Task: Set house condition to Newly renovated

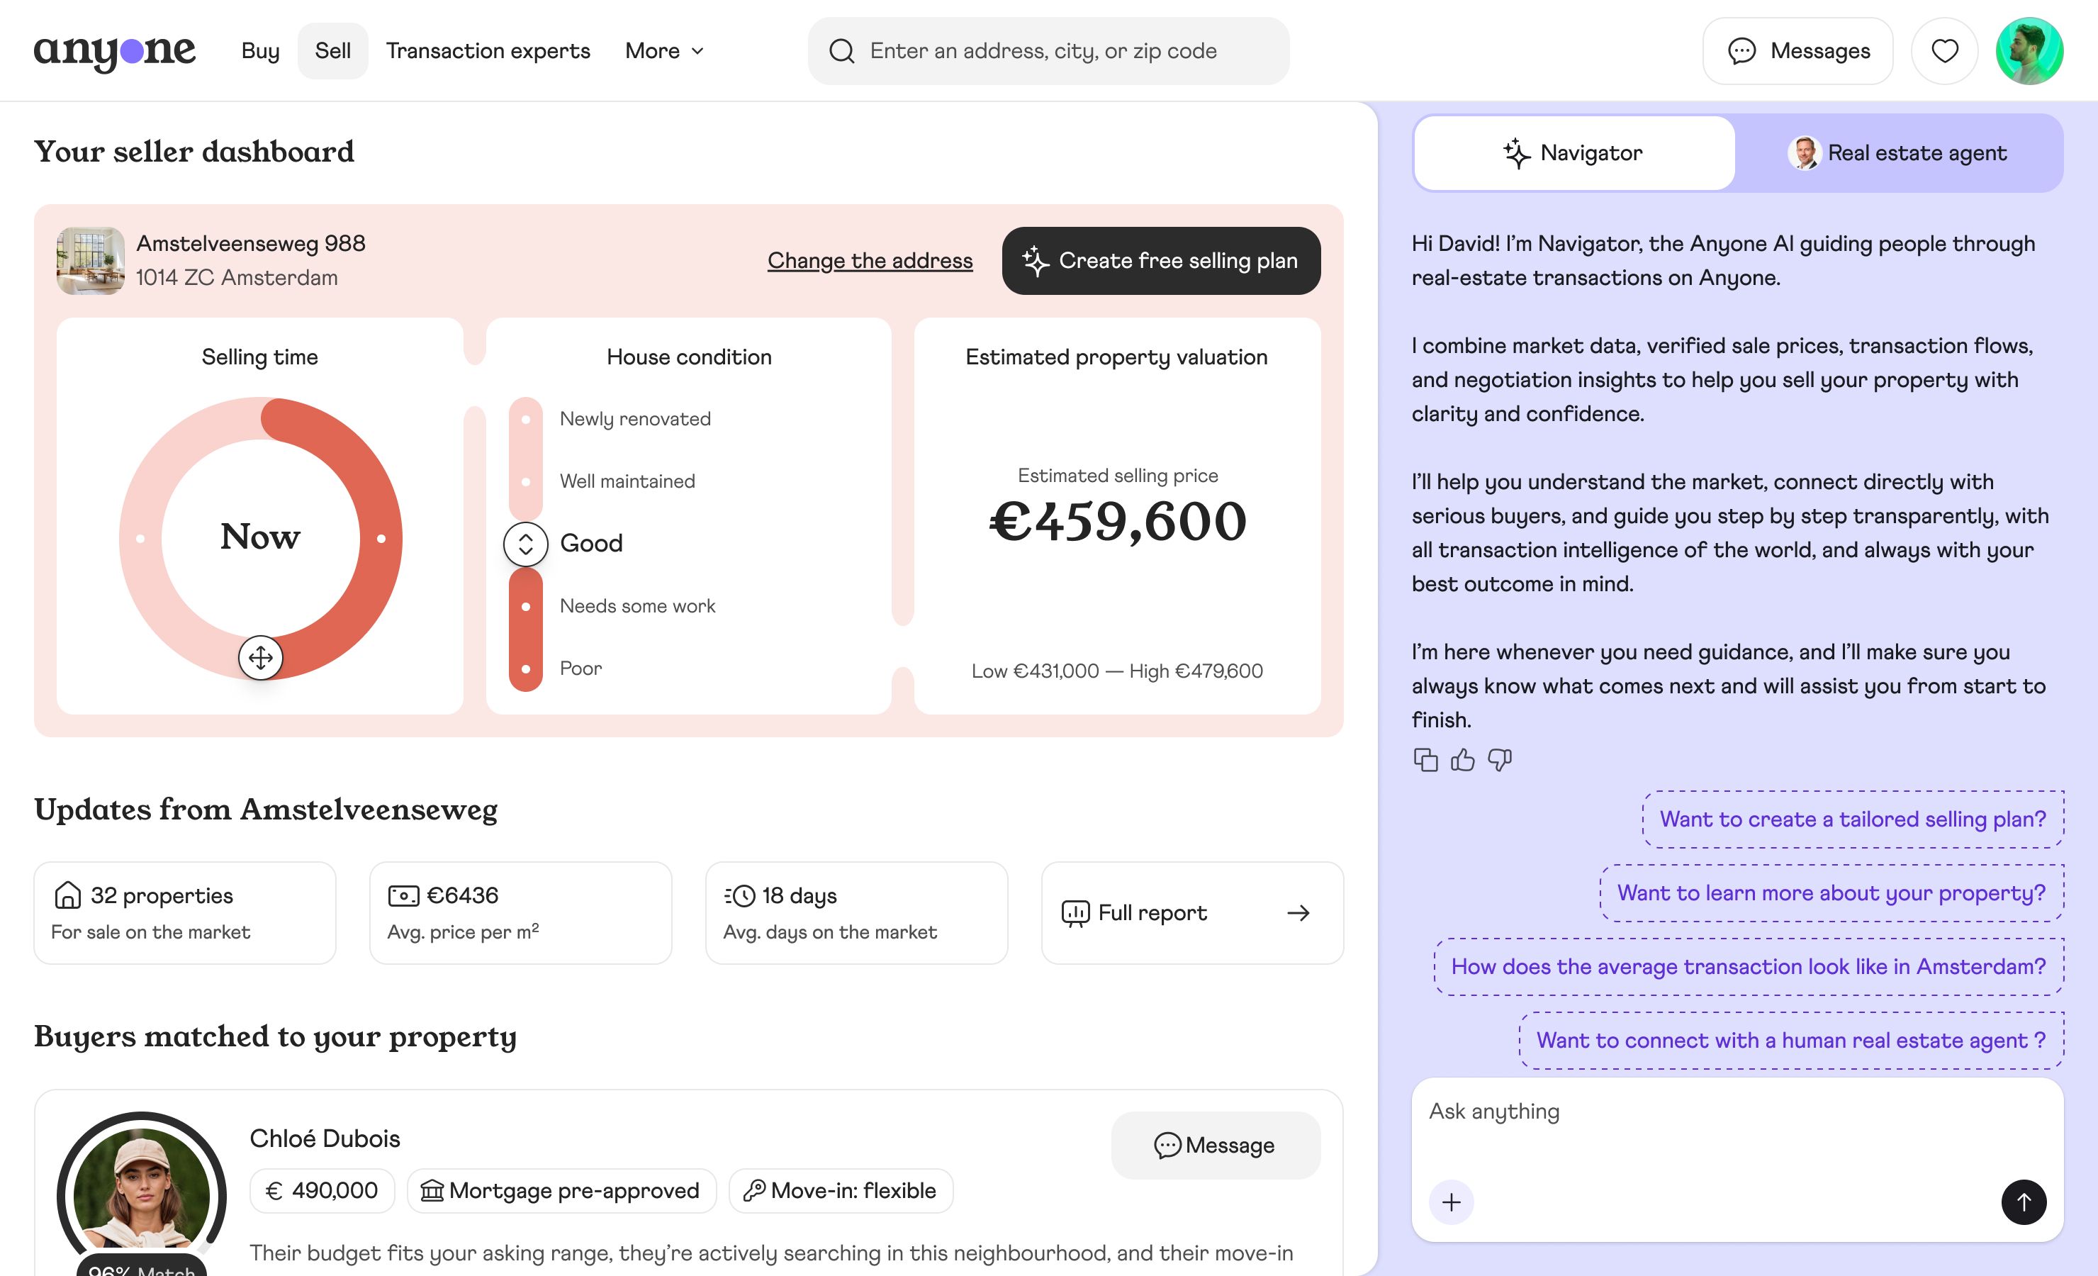Action: [x=635, y=419]
